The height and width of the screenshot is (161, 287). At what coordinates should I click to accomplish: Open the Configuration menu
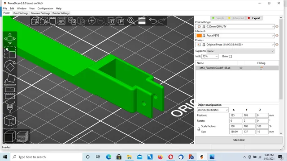point(45,8)
